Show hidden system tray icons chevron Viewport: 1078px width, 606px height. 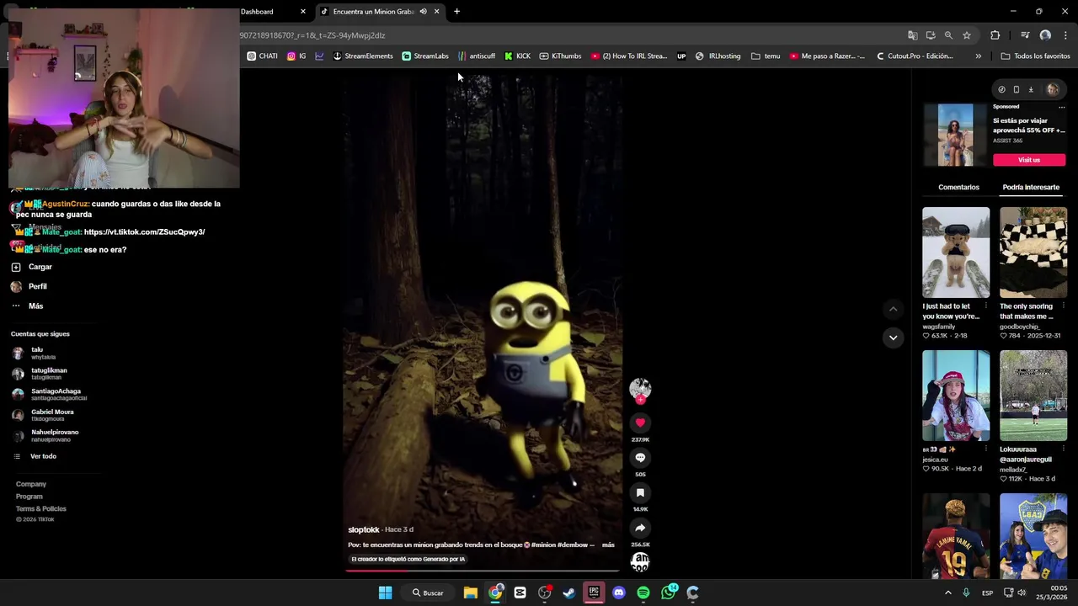947,593
